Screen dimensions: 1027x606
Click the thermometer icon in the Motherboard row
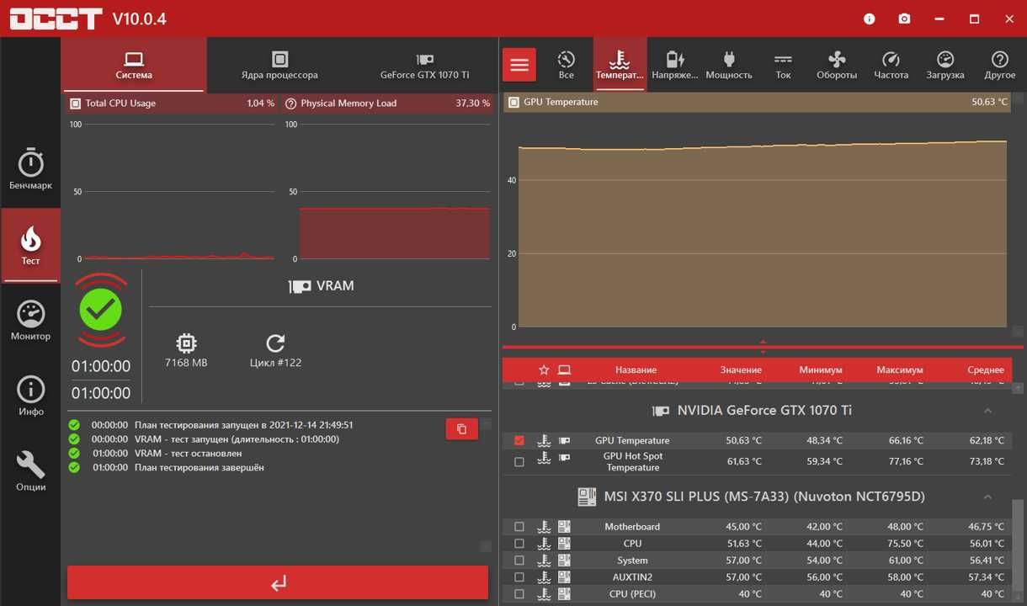(544, 527)
